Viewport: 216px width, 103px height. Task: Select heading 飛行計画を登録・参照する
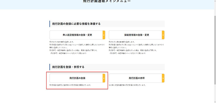pyautogui.click(x=68, y=67)
